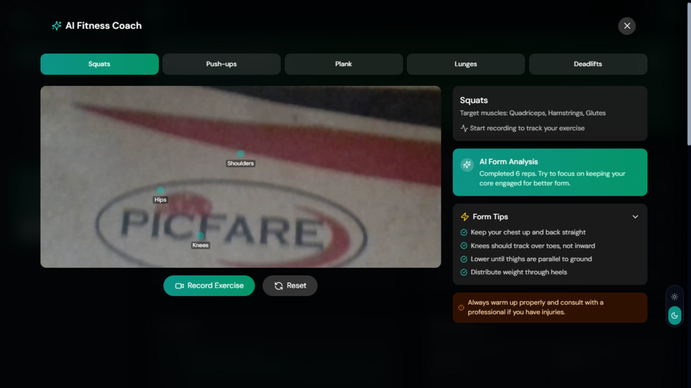Open the Plank exercise tab
This screenshot has height=388, width=691.
click(344, 65)
